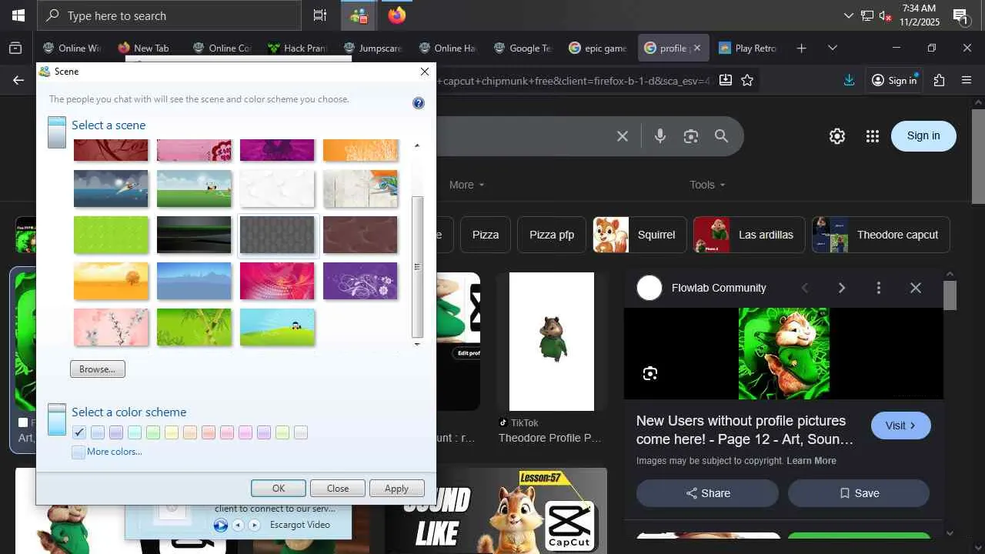Play the Escargot Video

pyautogui.click(x=221, y=525)
